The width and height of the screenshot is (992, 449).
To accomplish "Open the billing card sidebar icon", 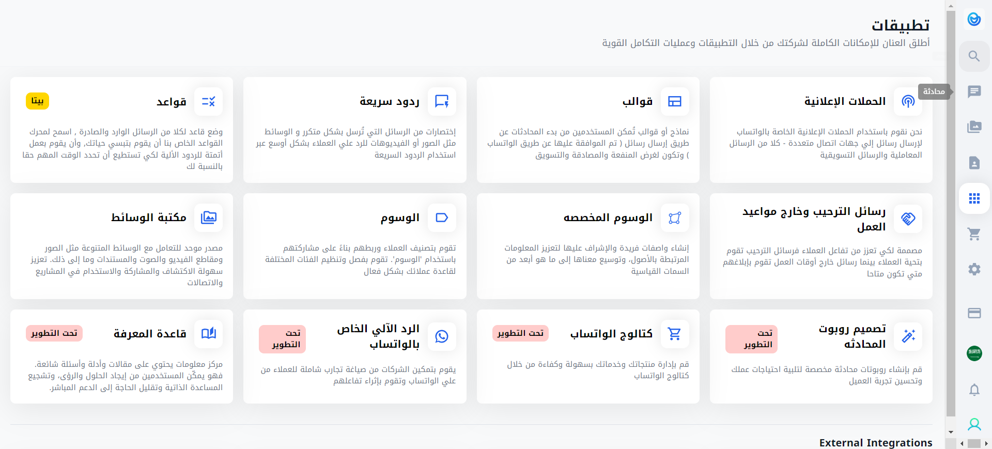I will 974,313.
